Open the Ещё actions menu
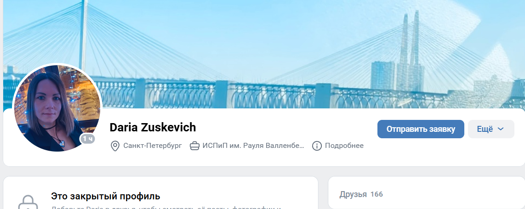Viewport: 525px width, 209px height. point(491,129)
